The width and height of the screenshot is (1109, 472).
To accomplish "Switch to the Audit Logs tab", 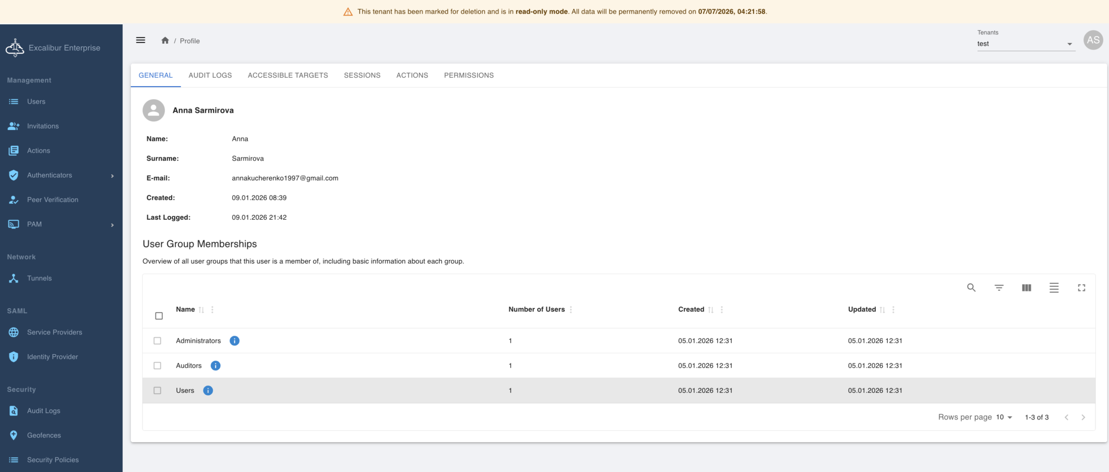I will (210, 75).
